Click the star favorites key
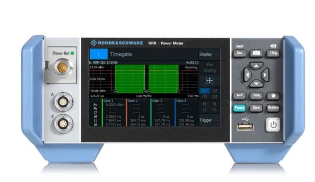Screen dimensions: 315x182 point(273,96)
